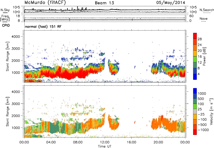This screenshot has height=148, width=214.
Task: Click the 16 label on Power colorbar
Action: pos(200,57)
